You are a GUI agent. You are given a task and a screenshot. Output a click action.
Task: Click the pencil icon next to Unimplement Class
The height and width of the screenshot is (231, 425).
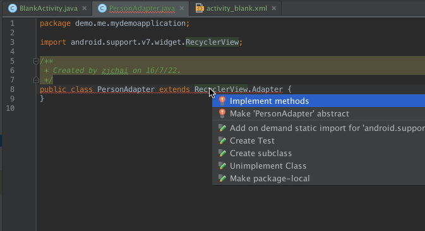[222, 166]
